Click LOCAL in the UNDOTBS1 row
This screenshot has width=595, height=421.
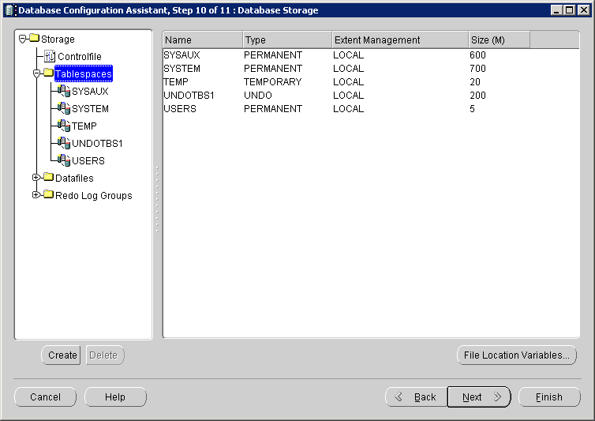pyautogui.click(x=348, y=96)
